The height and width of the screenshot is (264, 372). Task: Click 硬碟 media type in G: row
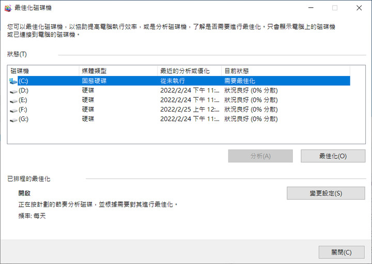pyautogui.click(x=88, y=119)
